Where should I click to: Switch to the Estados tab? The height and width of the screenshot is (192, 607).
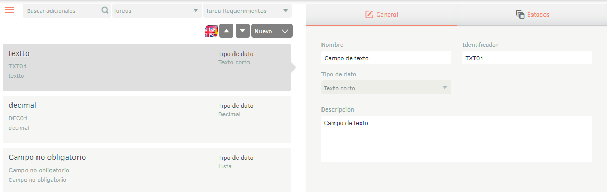pos(532,15)
